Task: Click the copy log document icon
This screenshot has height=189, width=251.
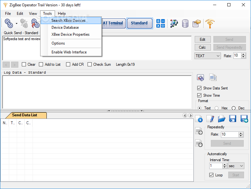Action: coord(213,77)
